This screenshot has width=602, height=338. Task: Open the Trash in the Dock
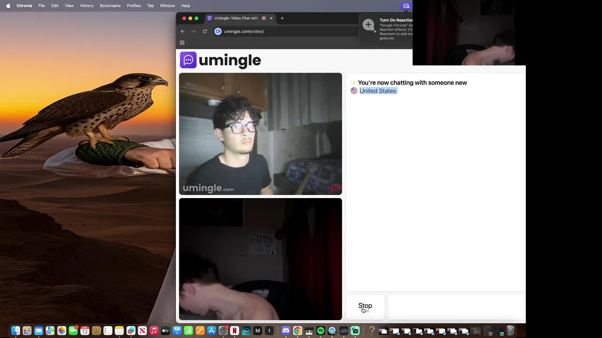point(510,330)
